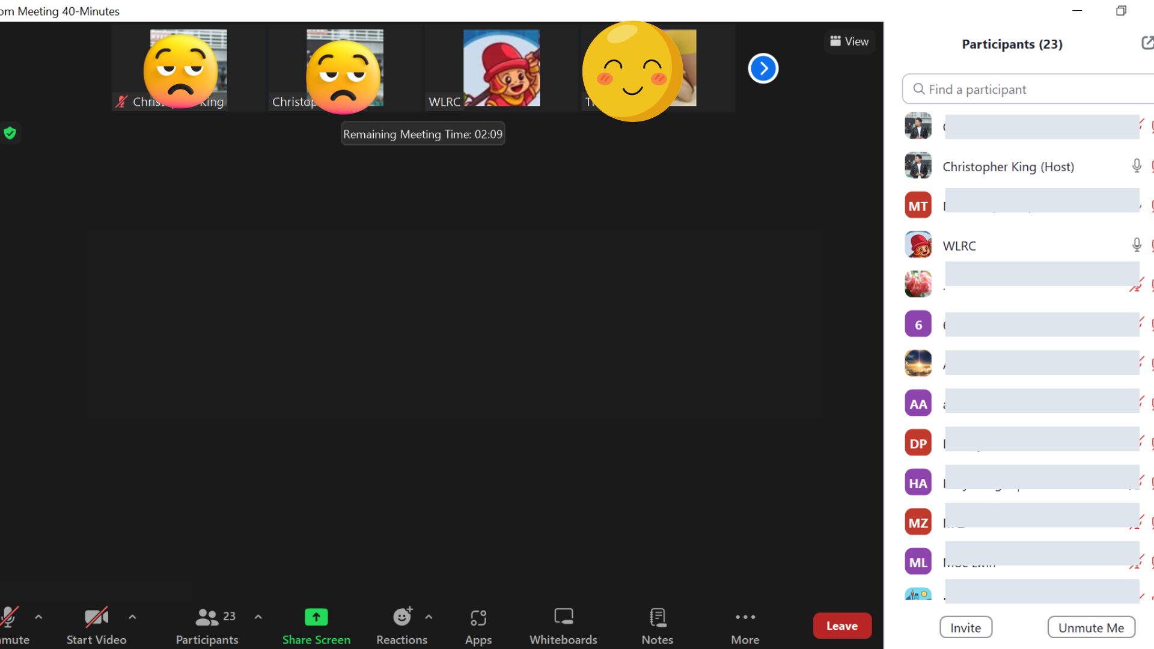
Task: Open the Reactions emoji menu
Action: pos(401,617)
